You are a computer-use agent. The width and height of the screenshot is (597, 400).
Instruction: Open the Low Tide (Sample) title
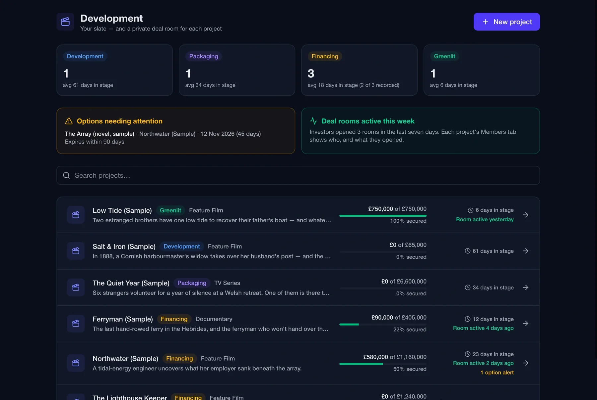(x=122, y=210)
